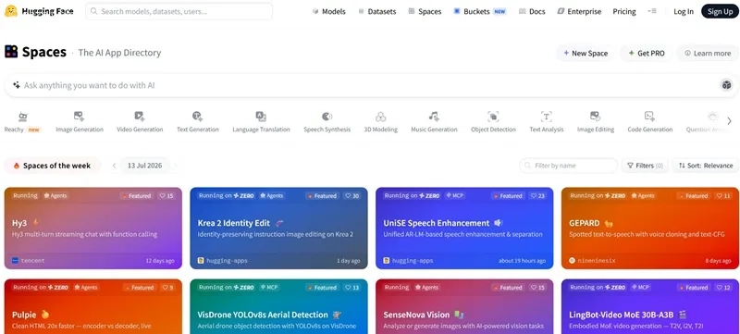This screenshot has width=740, height=334.
Task: Open the Image Generation category icon
Action: pos(80,116)
